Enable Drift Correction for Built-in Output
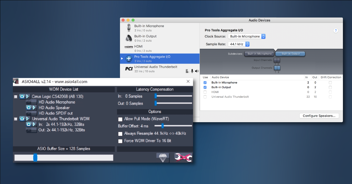 pos(330,87)
